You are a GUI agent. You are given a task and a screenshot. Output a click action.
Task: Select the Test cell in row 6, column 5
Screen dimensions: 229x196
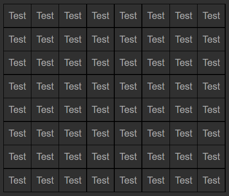[128, 133]
